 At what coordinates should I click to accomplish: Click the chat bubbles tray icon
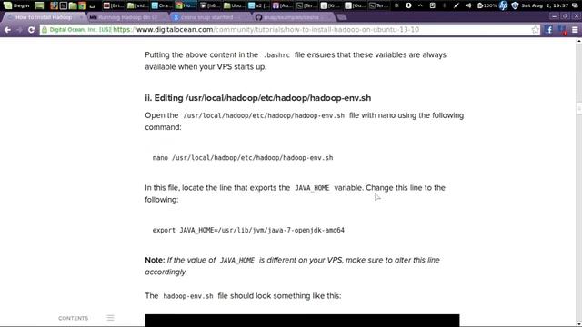(x=576, y=5)
